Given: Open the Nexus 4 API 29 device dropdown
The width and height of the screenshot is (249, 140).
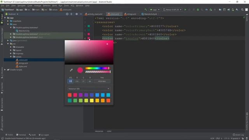Looking at the screenshot, I should [x=172, y=10].
